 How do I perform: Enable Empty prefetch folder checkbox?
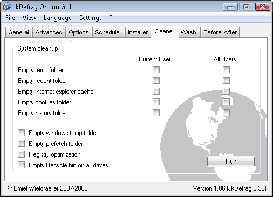[x=21, y=144]
